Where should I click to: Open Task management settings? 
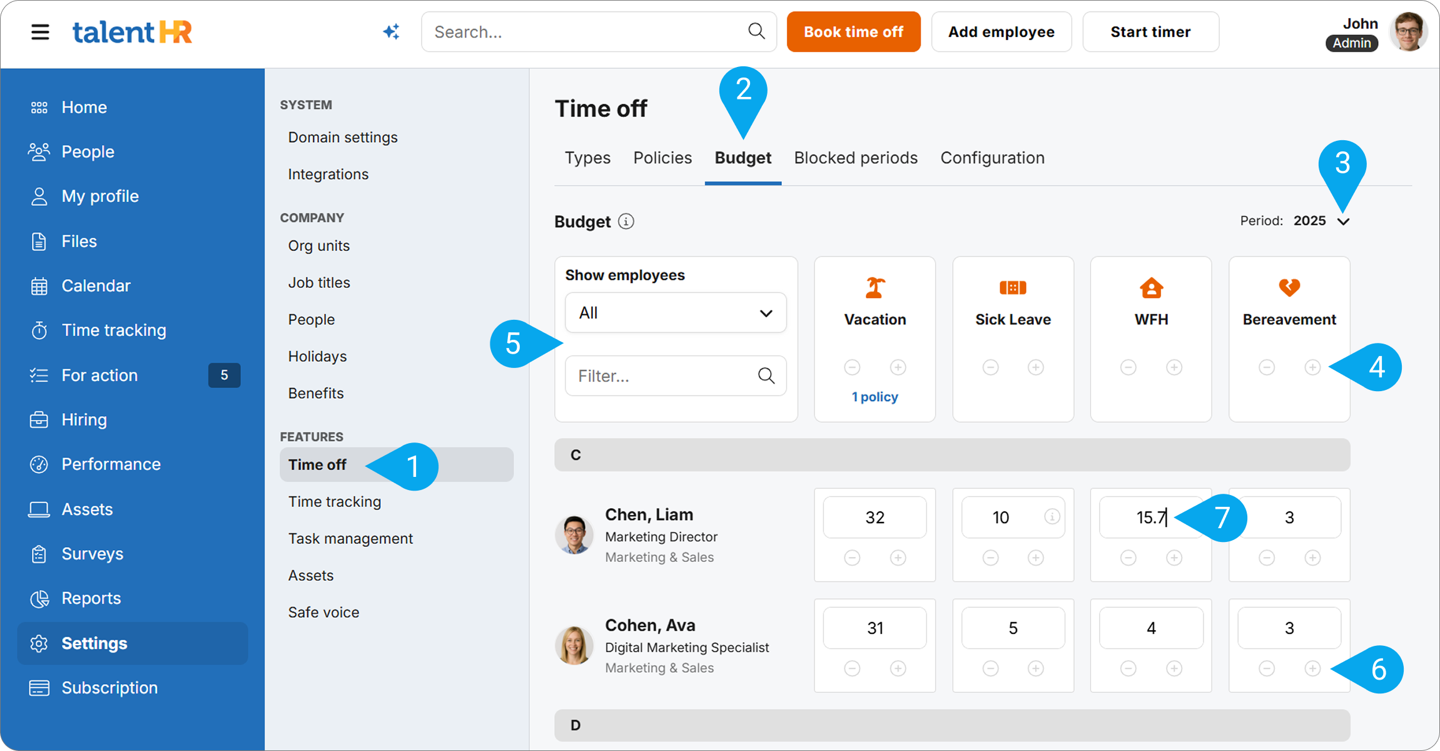(350, 538)
